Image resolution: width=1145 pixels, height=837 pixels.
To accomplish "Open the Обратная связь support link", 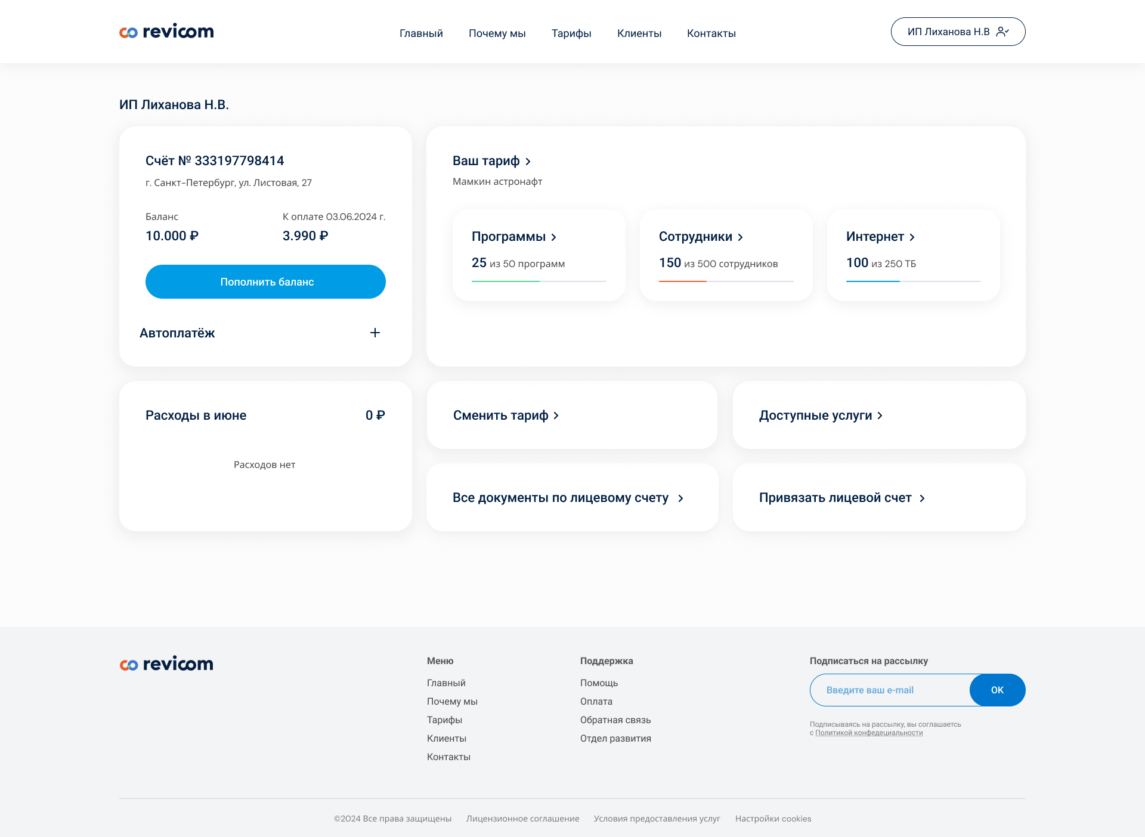I will pos(615,720).
